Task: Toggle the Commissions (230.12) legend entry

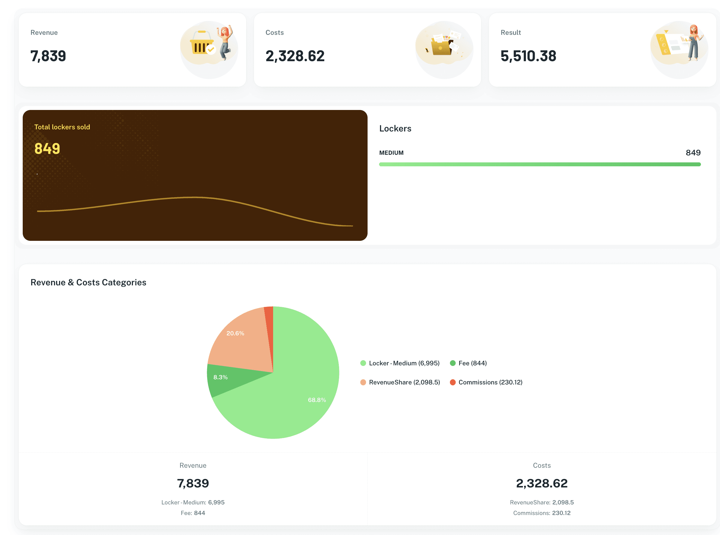Action: click(490, 382)
